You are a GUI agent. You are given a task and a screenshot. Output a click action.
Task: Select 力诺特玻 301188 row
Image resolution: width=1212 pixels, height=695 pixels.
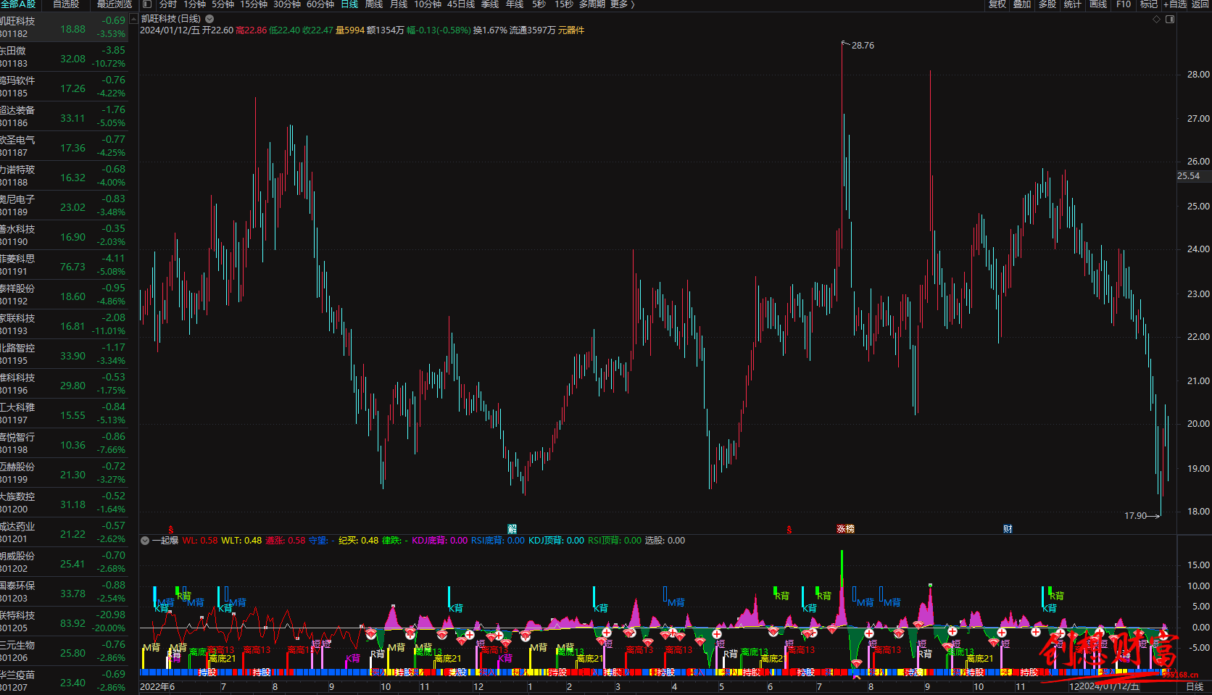pos(64,176)
